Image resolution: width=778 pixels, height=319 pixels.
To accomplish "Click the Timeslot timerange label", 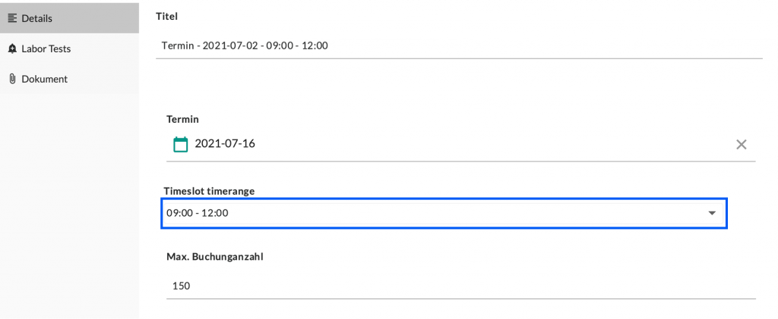I will [209, 190].
